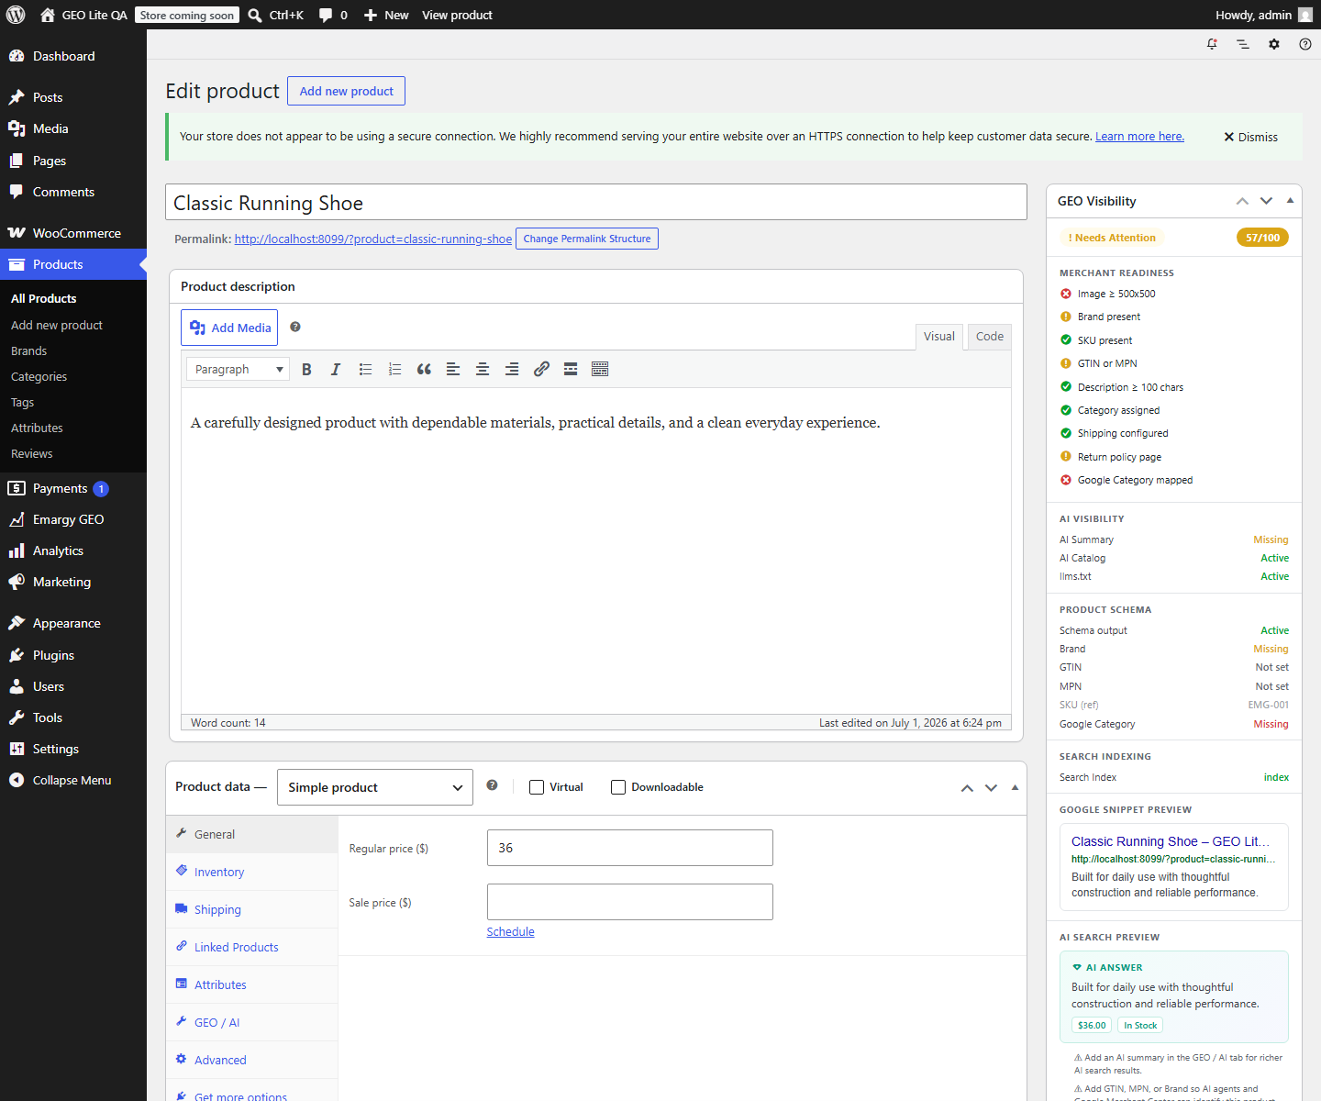Click the Bold formatting icon
The width and height of the screenshot is (1321, 1101).
[306, 369]
